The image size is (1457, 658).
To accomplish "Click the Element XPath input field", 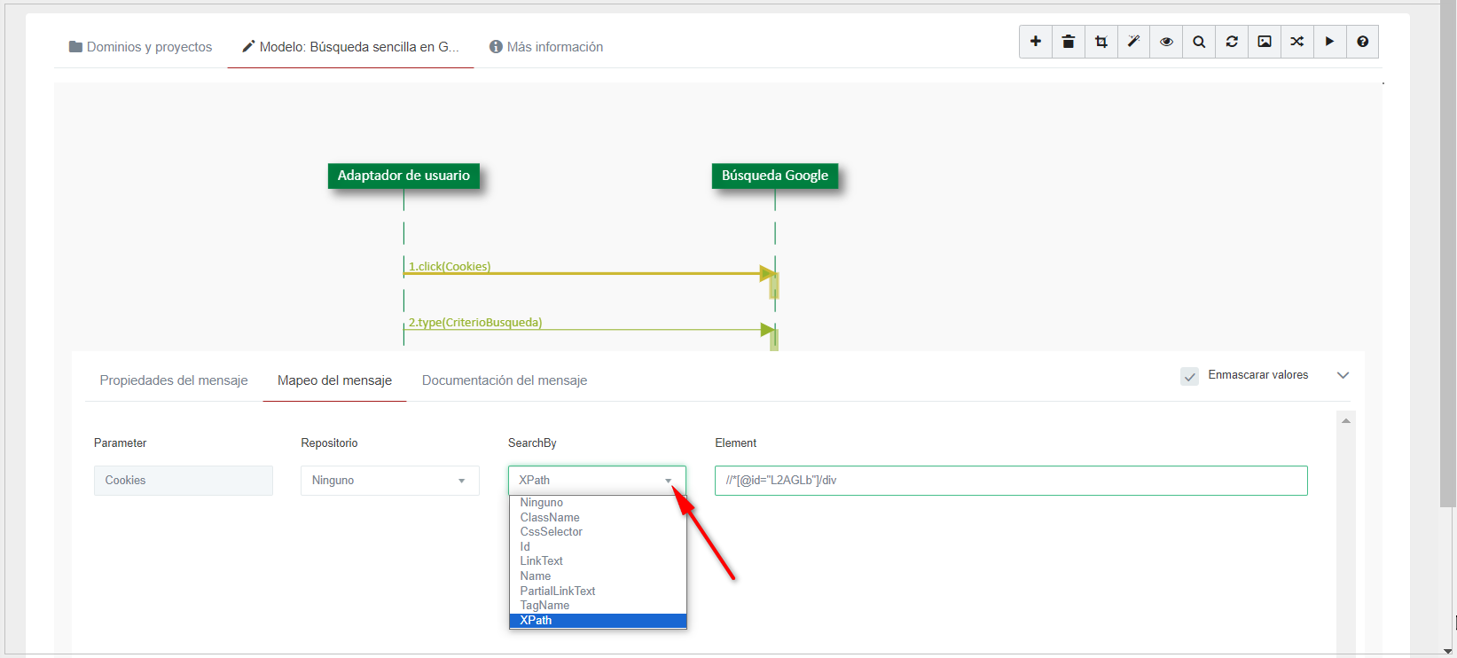I will tap(1010, 481).
